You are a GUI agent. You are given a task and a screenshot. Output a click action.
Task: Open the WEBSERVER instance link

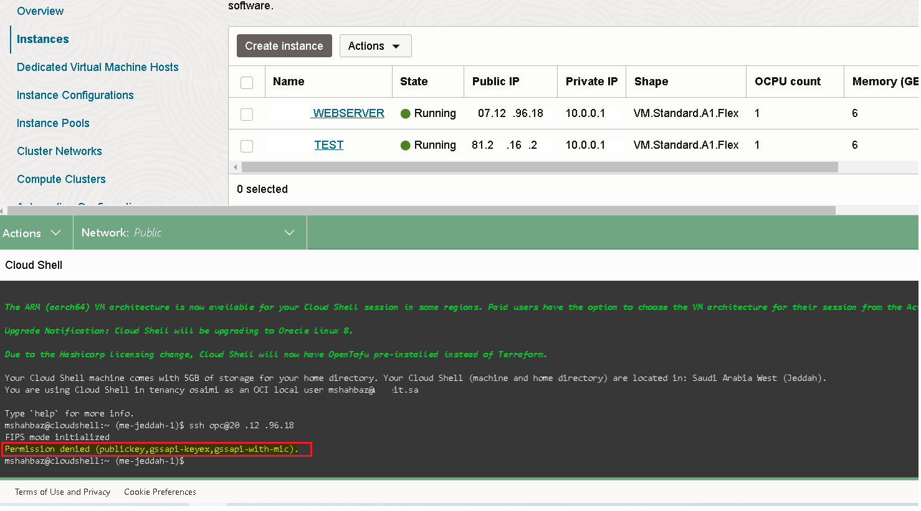point(348,113)
